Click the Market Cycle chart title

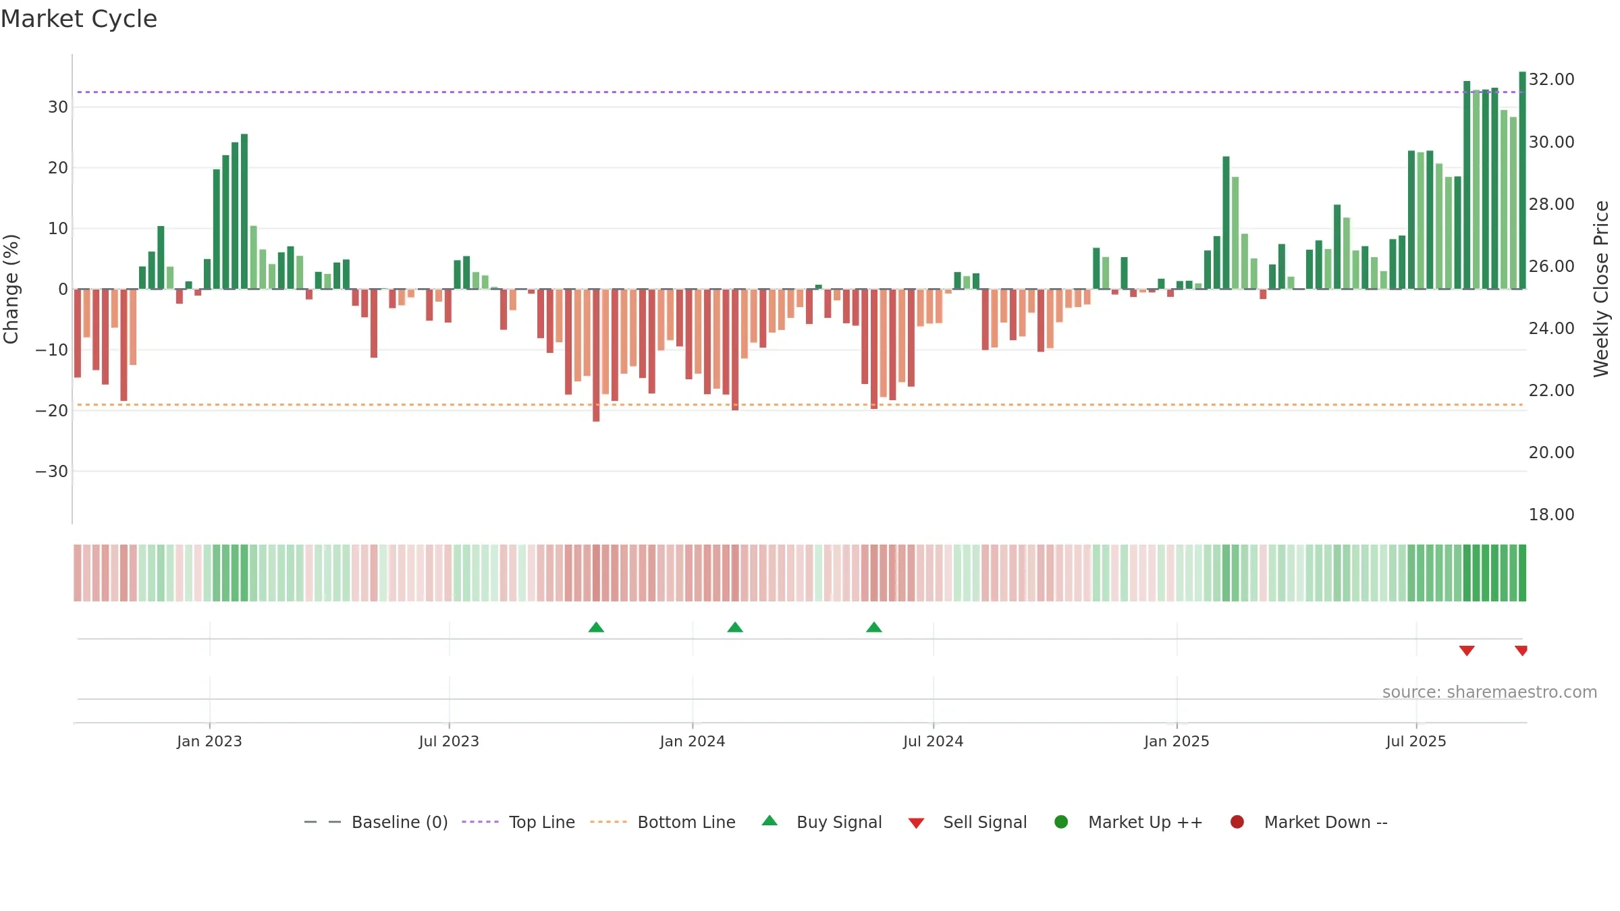tap(79, 19)
